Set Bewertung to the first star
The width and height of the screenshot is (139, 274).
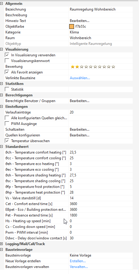[x=73, y=67]
